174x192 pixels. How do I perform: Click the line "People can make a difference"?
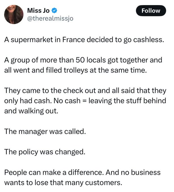[x=82, y=173]
